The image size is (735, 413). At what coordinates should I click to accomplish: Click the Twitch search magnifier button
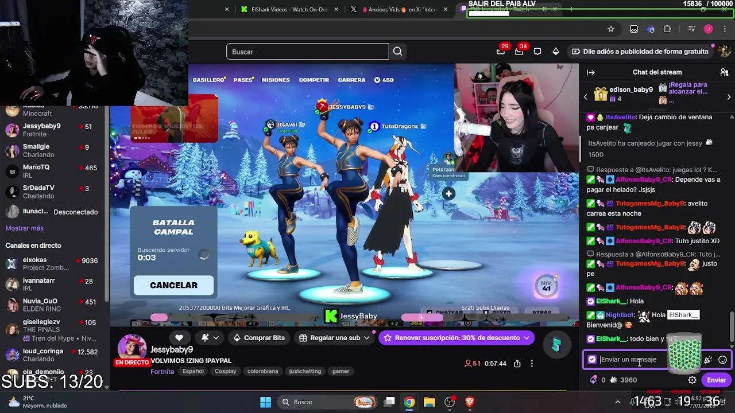point(397,52)
